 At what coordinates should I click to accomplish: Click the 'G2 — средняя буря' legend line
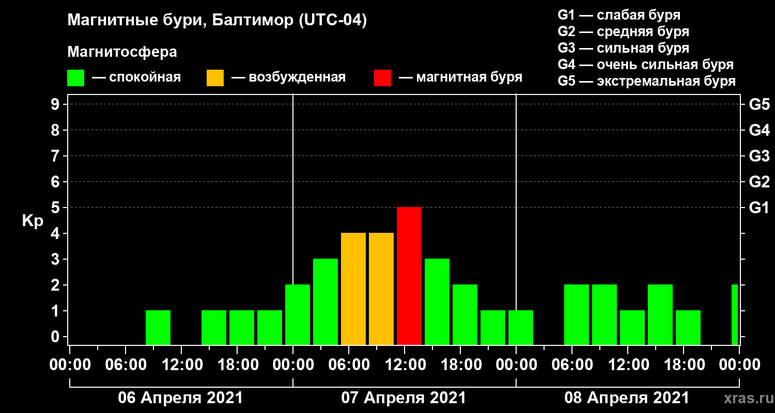pos(623,31)
